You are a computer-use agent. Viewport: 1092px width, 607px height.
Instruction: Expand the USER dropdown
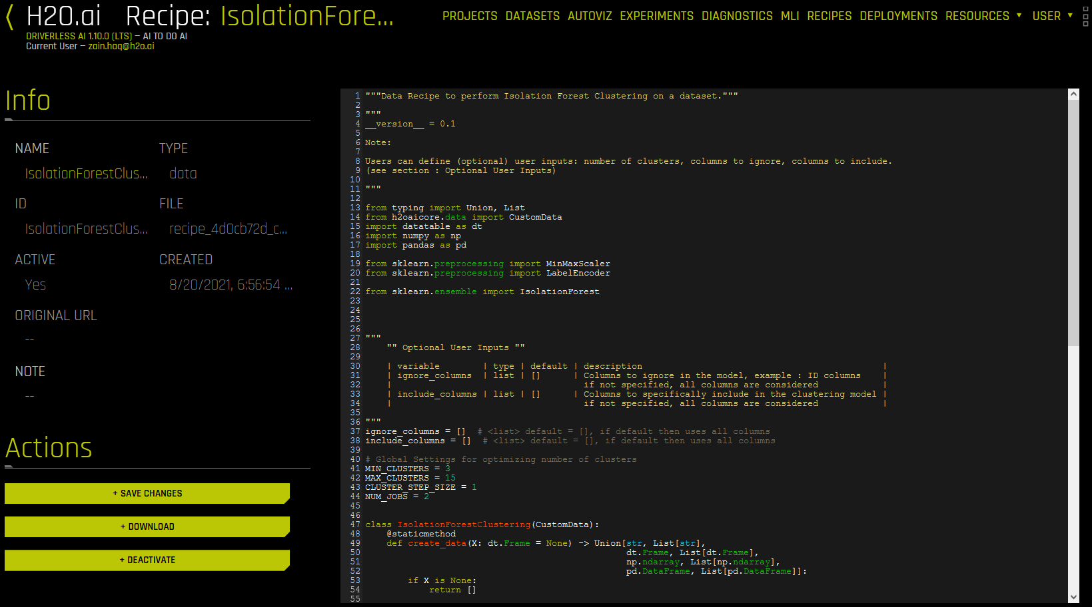1052,16
